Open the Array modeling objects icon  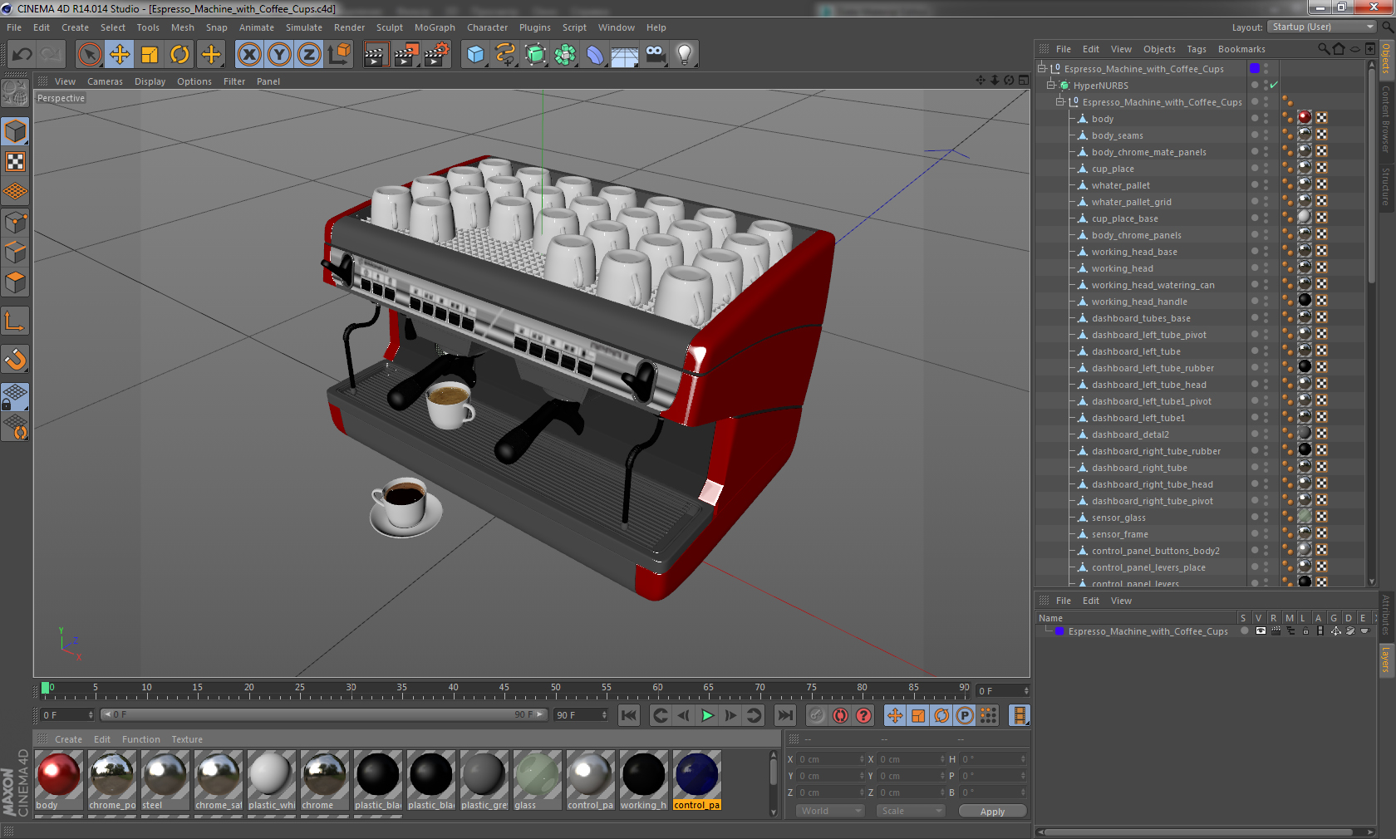click(565, 55)
